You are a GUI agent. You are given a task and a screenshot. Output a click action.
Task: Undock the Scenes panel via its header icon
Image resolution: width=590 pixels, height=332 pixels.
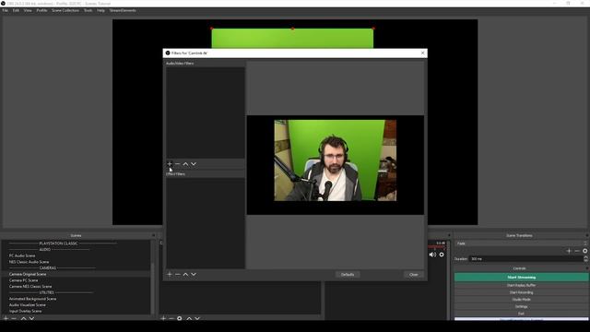pos(153,235)
